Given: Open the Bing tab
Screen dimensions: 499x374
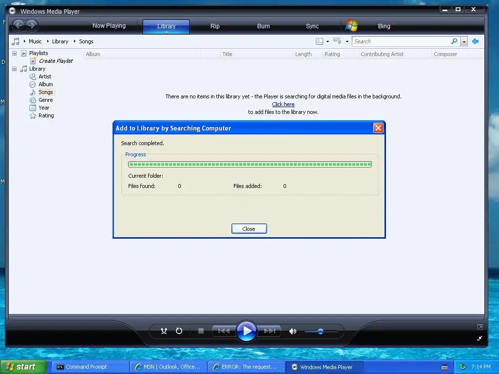Looking at the screenshot, I should coord(384,26).
